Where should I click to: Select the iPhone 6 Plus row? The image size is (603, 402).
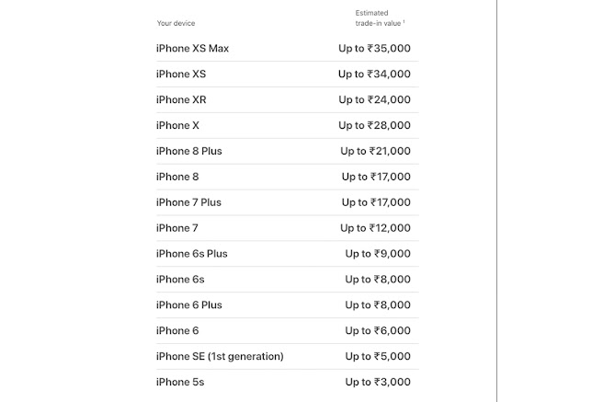(288, 305)
